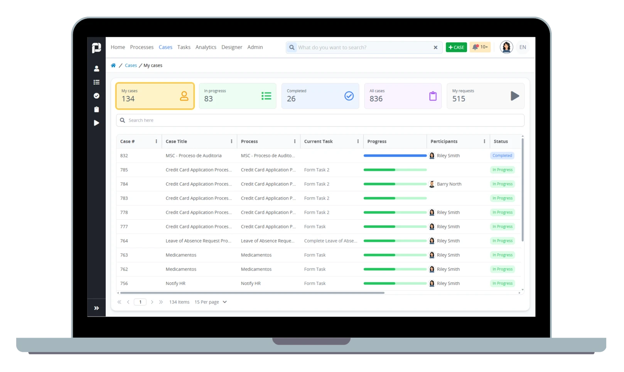
Task: Open Designer menu
Action: (x=232, y=47)
